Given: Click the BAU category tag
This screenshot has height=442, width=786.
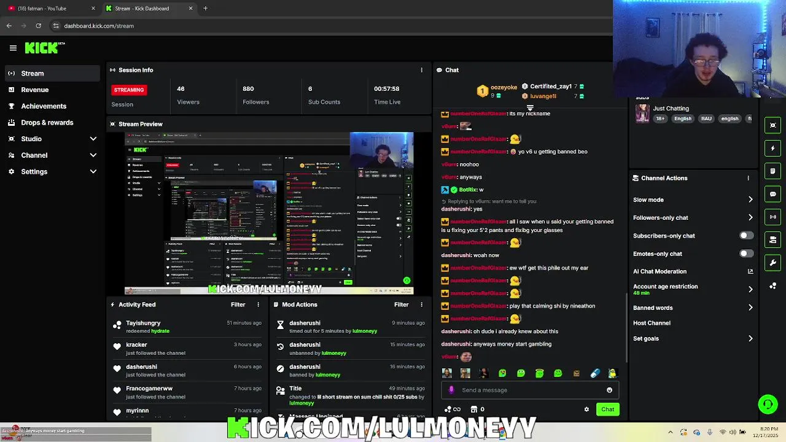Looking at the screenshot, I should 706,118.
